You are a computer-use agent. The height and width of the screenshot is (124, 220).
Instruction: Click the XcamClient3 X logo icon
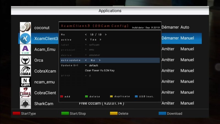25,38
